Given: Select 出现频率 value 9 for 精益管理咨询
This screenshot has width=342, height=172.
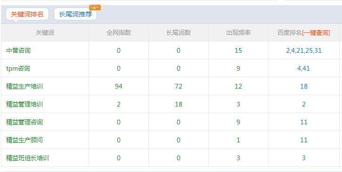Looking at the screenshot, I should click(238, 122).
